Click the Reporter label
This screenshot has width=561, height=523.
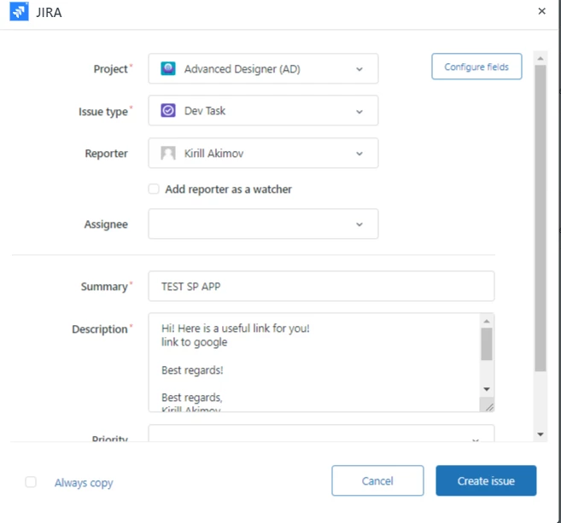point(106,154)
